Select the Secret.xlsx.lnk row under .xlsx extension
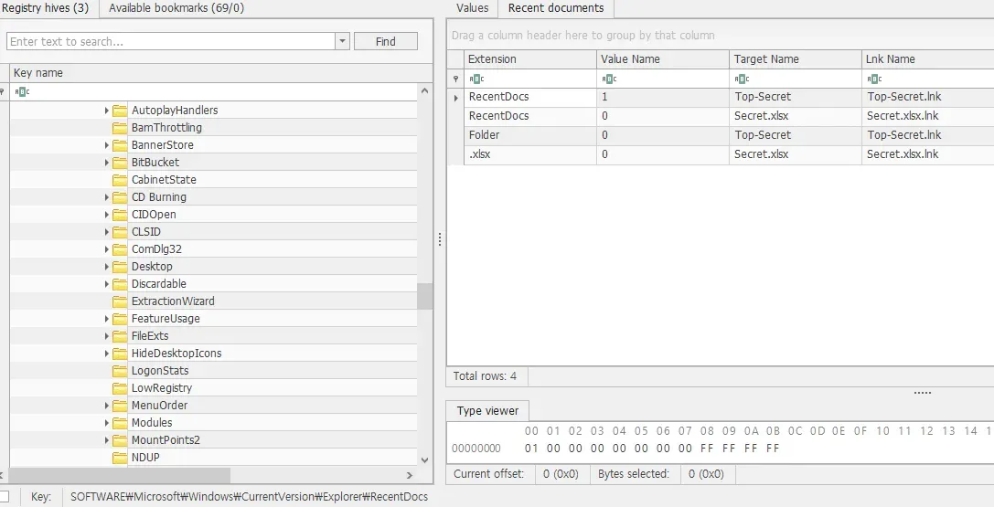This screenshot has width=994, height=507. tap(902, 154)
